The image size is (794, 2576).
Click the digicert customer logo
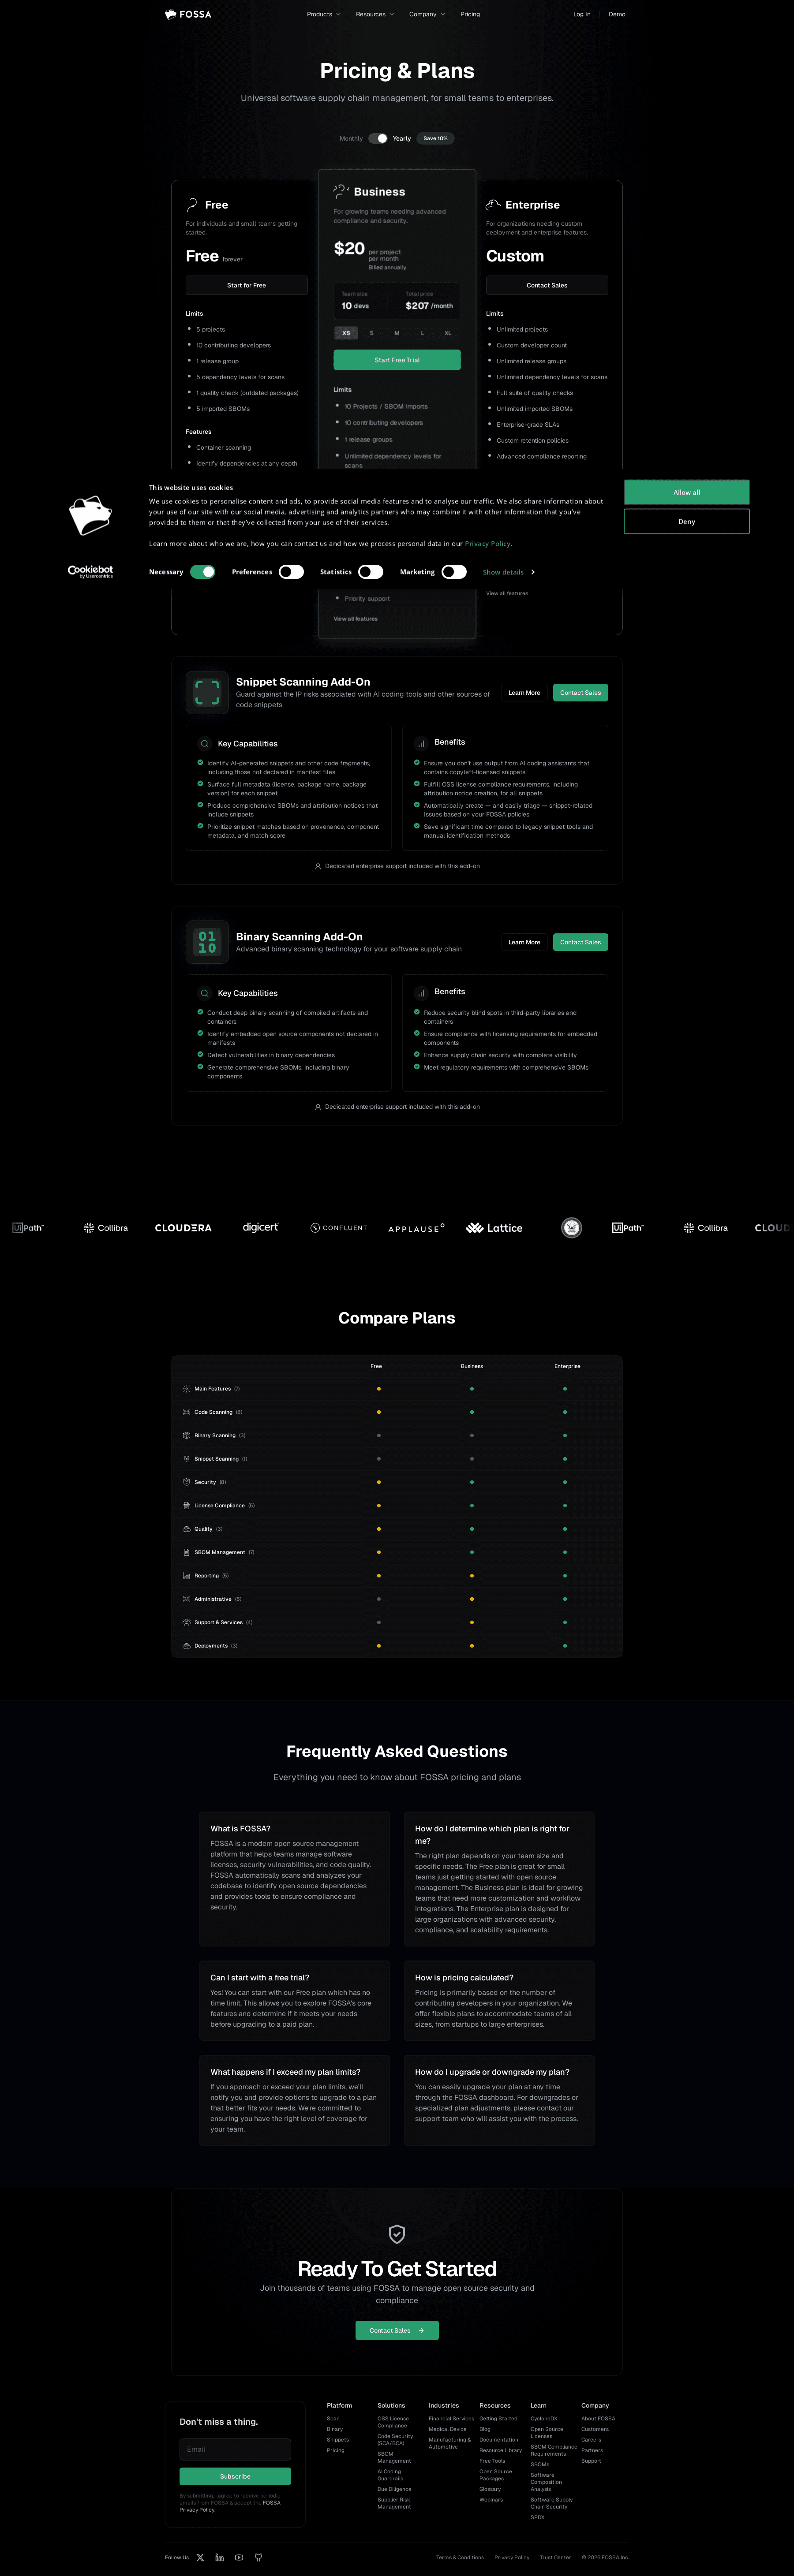point(261,1227)
